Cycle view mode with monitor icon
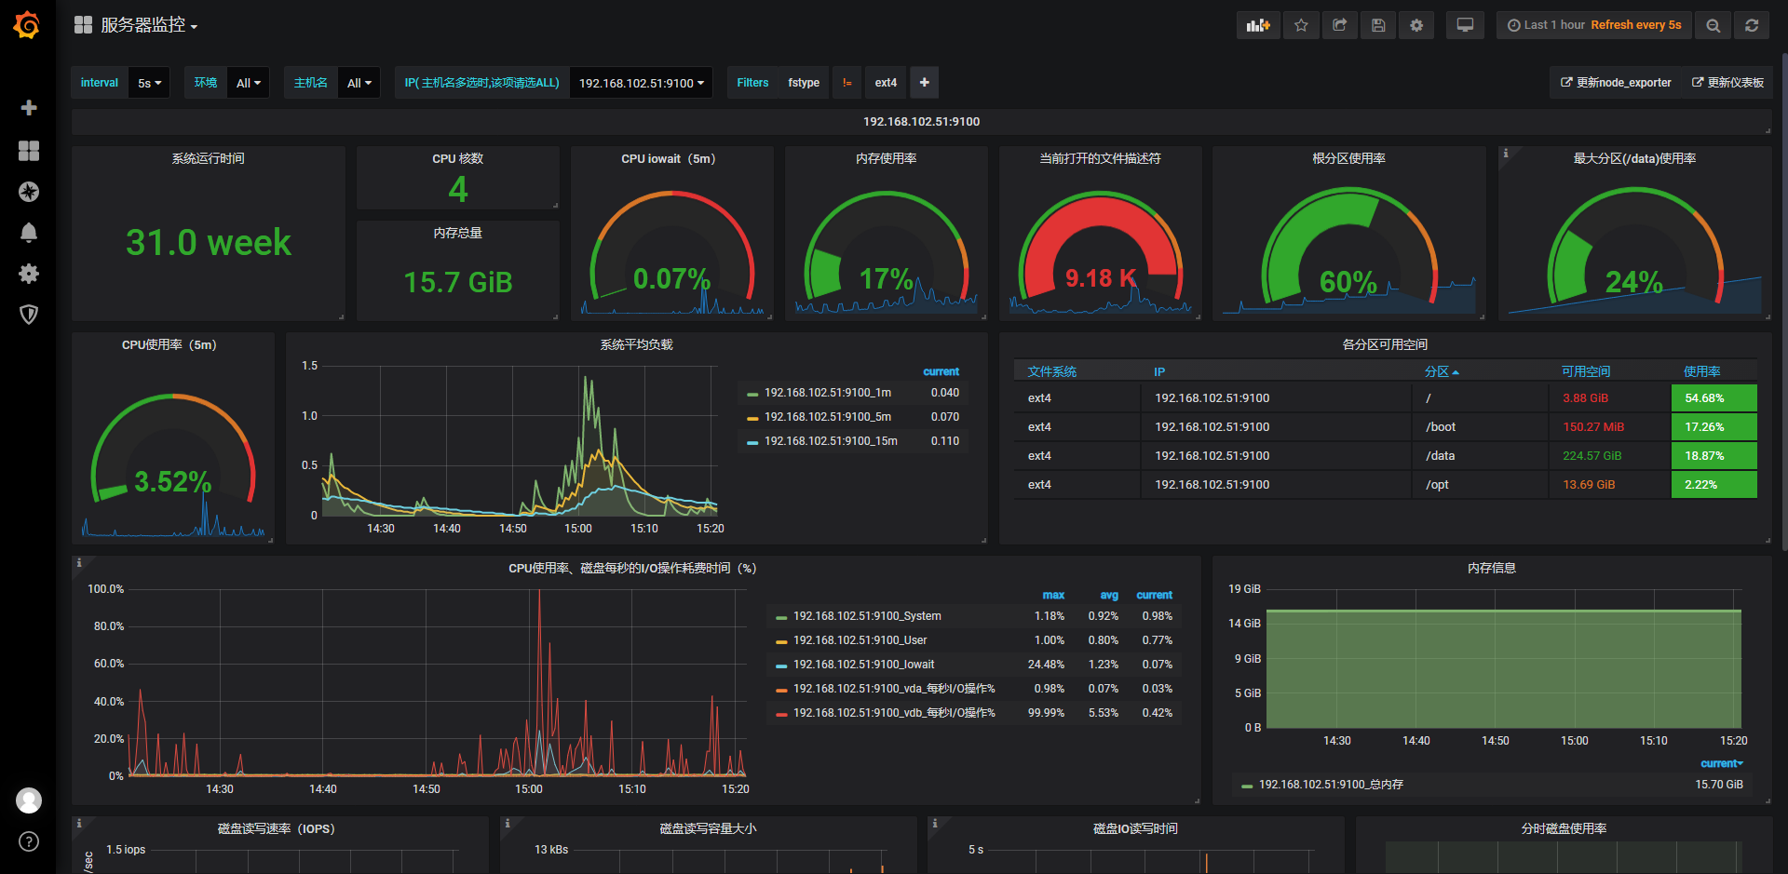This screenshot has width=1788, height=874. (x=1465, y=25)
